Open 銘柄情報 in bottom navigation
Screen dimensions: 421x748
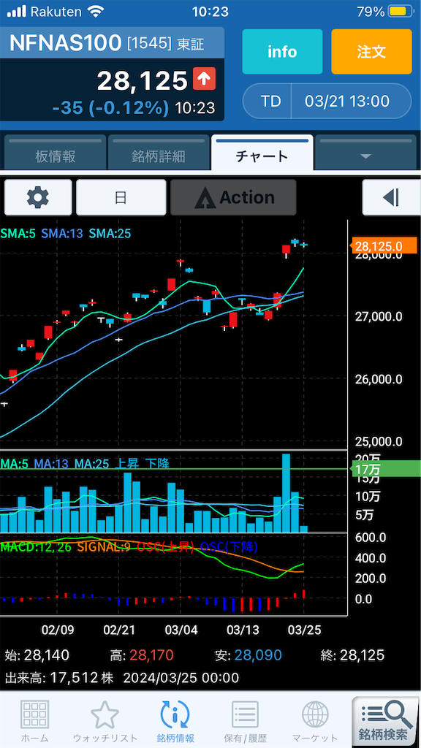pyautogui.click(x=175, y=722)
